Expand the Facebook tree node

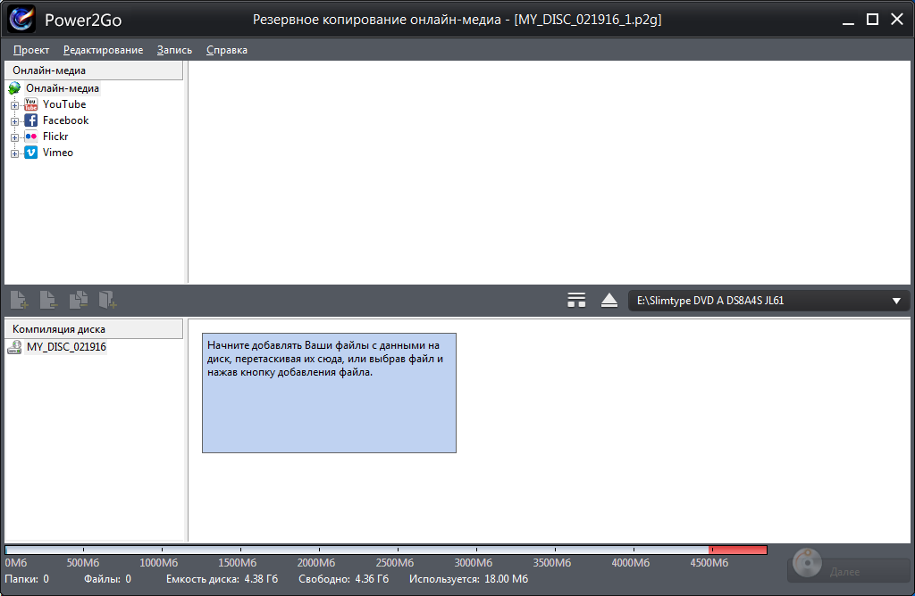pyautogui.click(x=14, y=121)
